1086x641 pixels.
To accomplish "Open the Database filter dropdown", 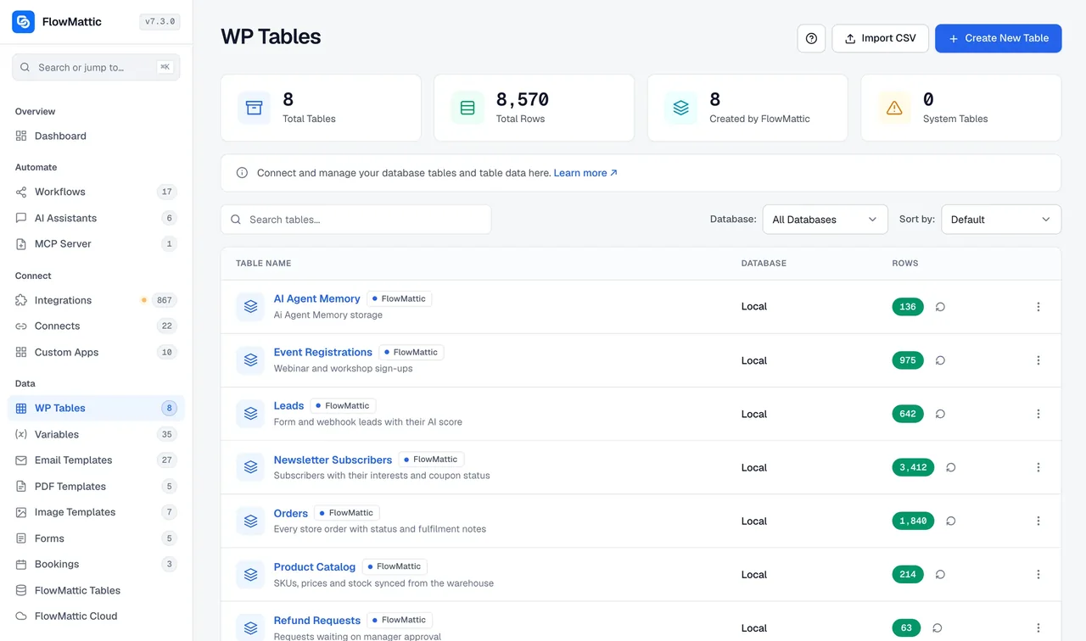I will pyautogui.click(x=825, y=220).
